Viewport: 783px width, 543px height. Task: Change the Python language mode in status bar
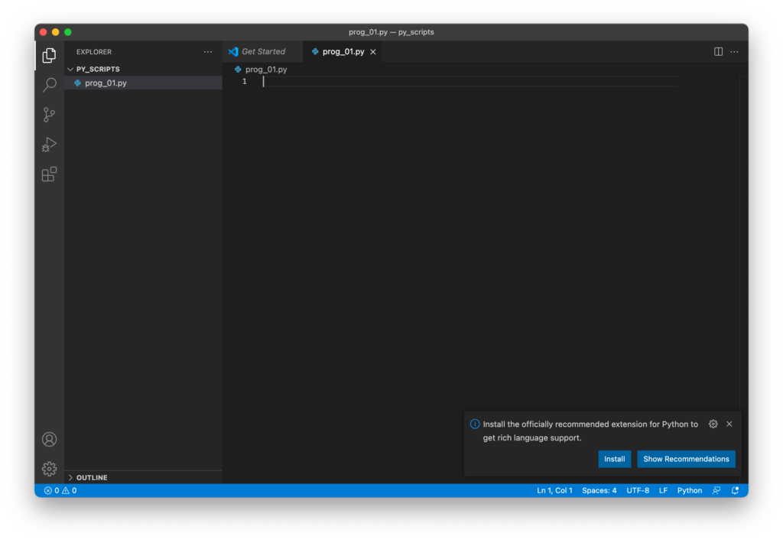(689, 491)
